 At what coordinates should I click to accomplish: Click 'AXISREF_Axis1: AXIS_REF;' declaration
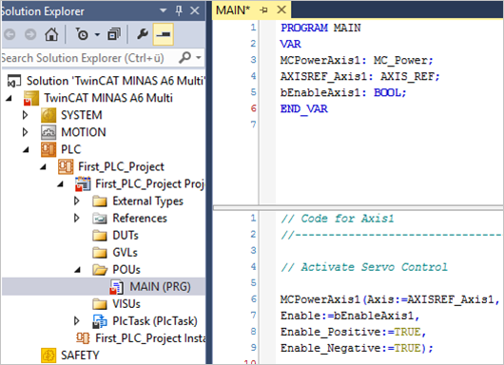[x=359, y=76]
